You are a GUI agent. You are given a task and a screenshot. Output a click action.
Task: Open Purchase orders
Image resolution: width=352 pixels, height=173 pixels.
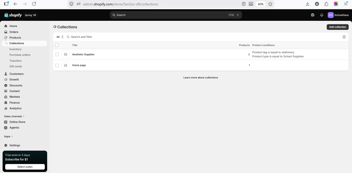coord(20,55)
